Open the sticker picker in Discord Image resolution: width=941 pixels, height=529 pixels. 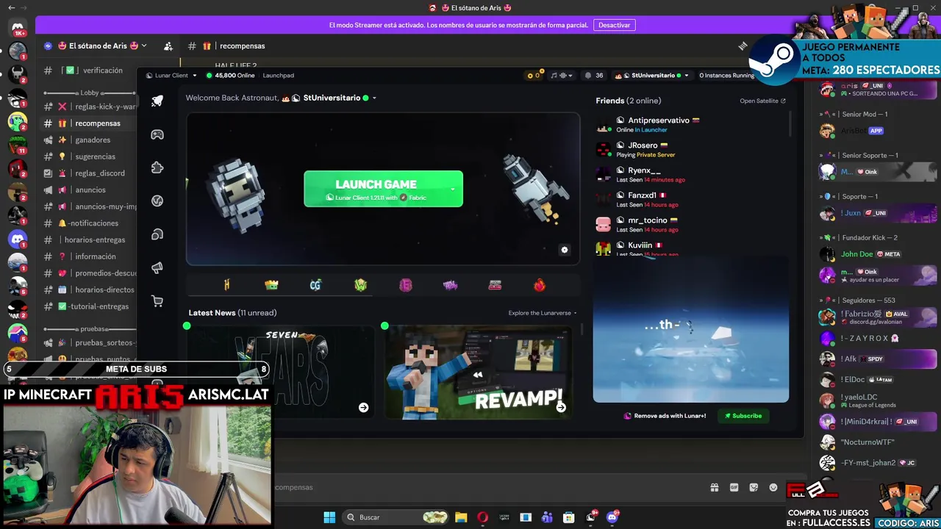point(754,487)
